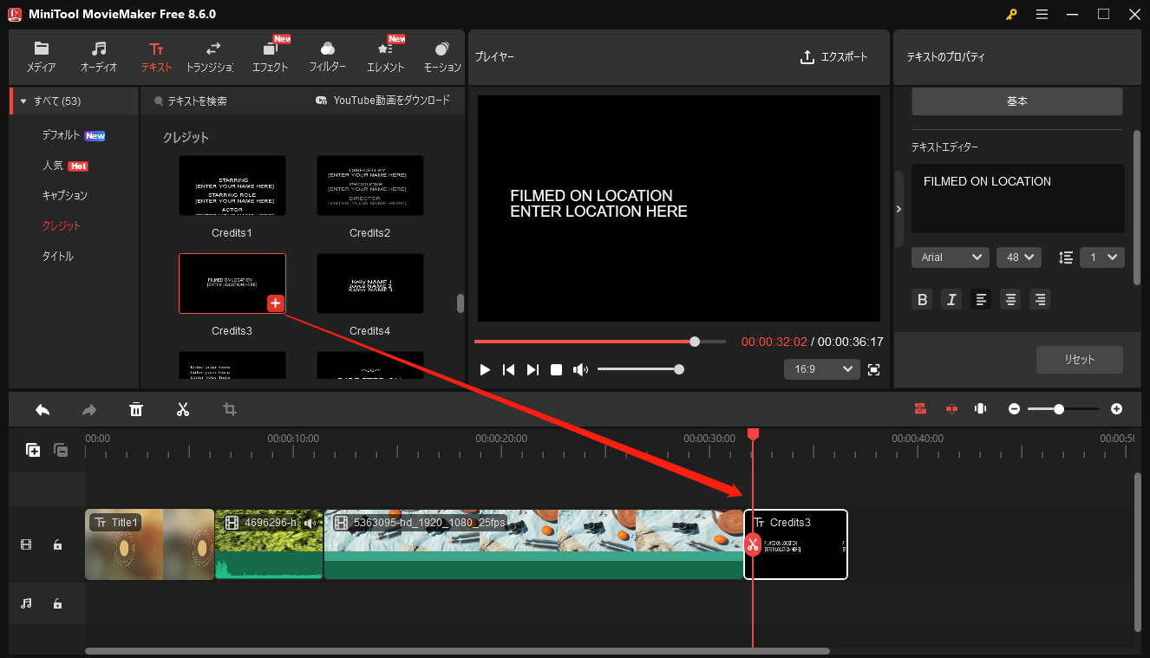Switch to the エレメント tab
The height and width of the screenshot is (658, 1150).
[x=385, y=55]
